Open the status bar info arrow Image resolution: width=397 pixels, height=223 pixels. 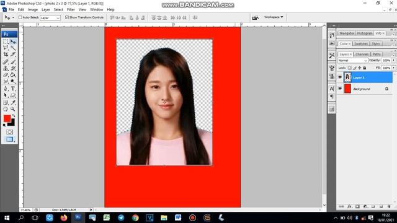click(91, 209)
